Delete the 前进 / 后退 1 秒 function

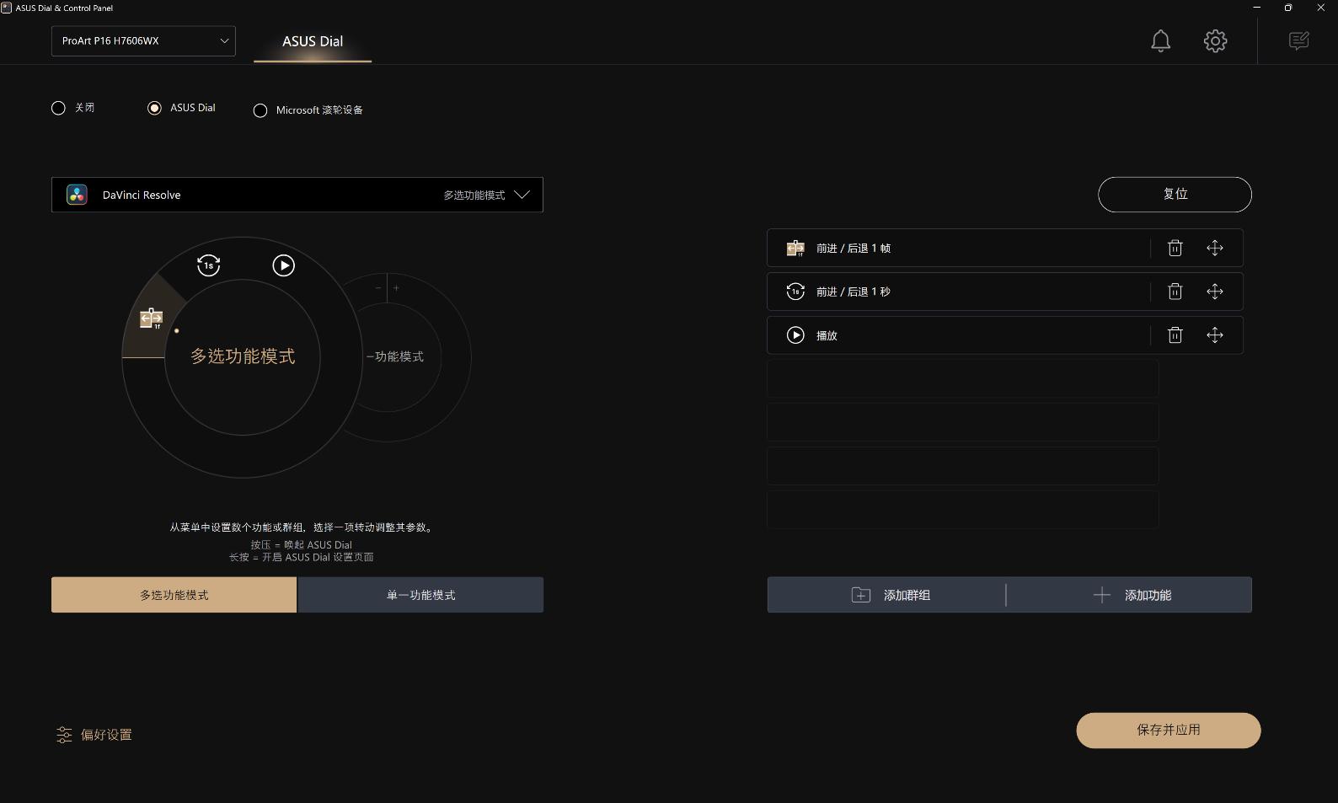(1175, 292)
